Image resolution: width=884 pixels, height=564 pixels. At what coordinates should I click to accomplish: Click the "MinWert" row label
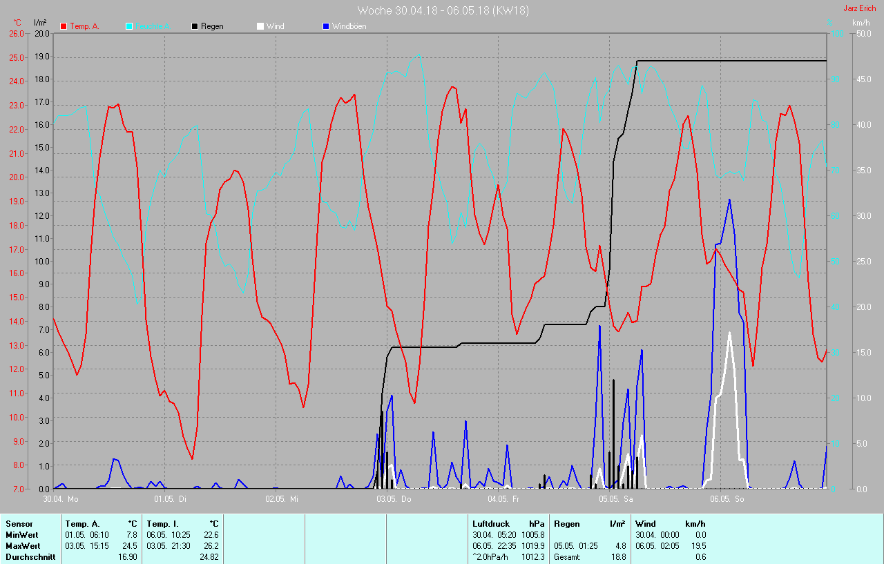pos(21,535)
